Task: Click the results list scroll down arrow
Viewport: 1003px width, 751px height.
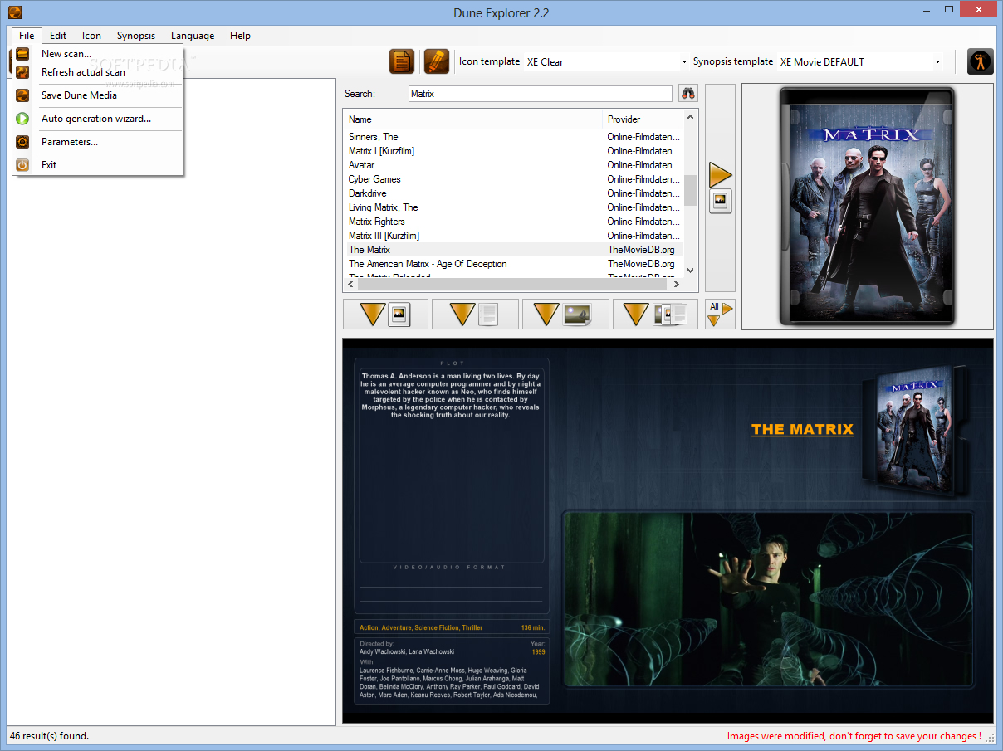Action: point(691,270)
